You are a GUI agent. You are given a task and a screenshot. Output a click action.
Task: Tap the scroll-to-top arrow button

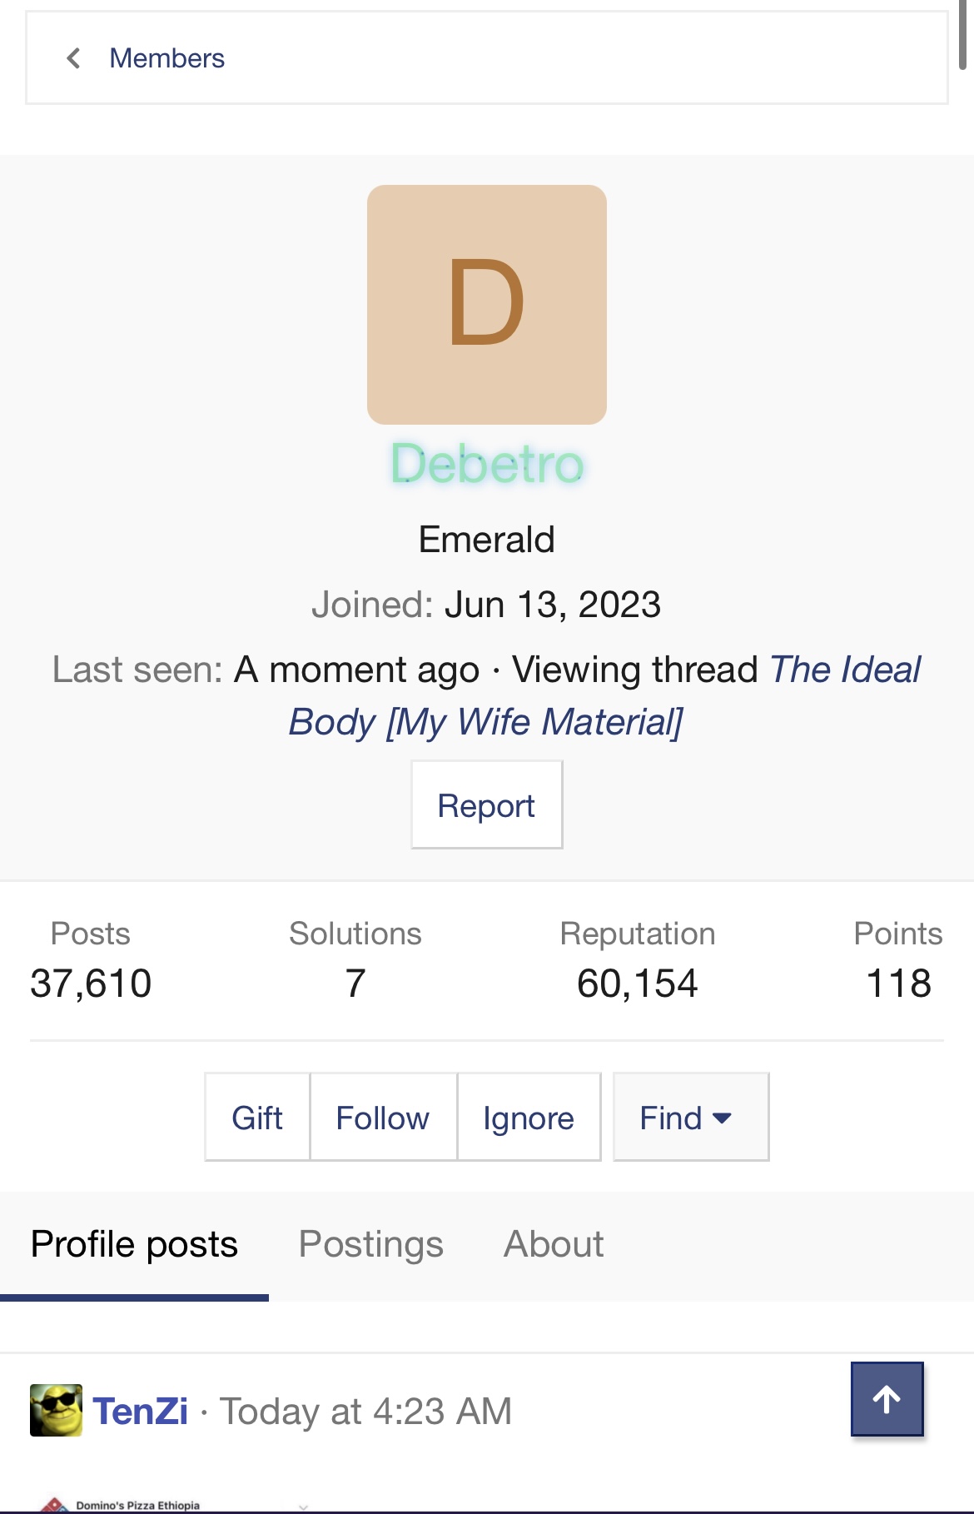887,1399
